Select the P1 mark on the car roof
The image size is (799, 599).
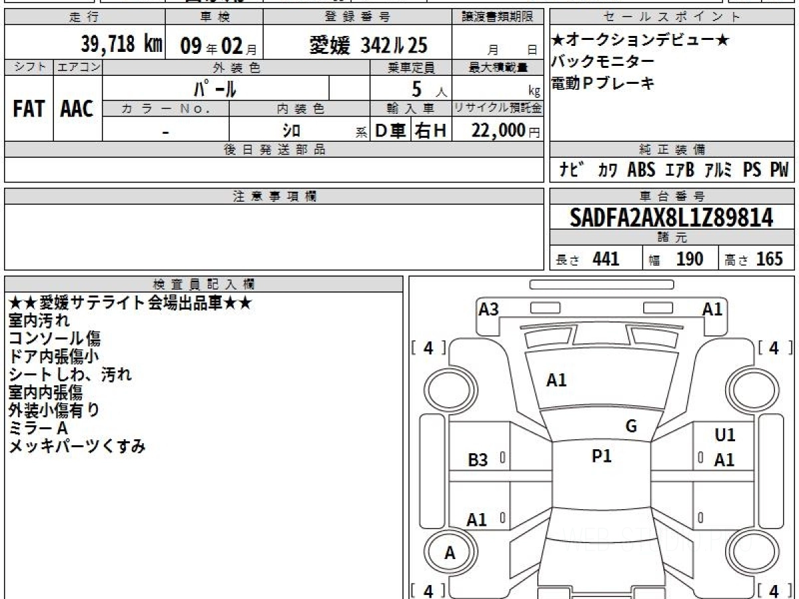[601, 456]
